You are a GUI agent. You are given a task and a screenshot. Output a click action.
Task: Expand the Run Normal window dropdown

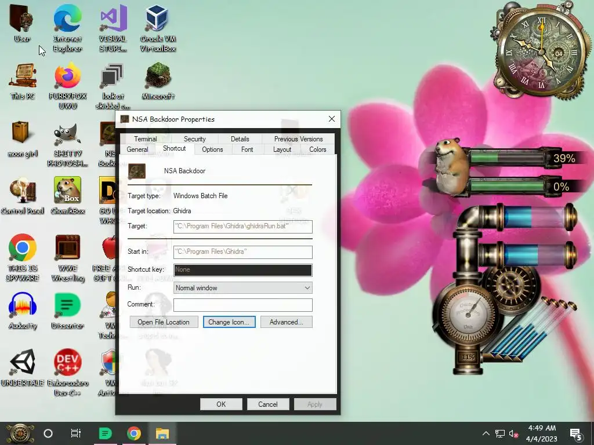tap(243, 288)
